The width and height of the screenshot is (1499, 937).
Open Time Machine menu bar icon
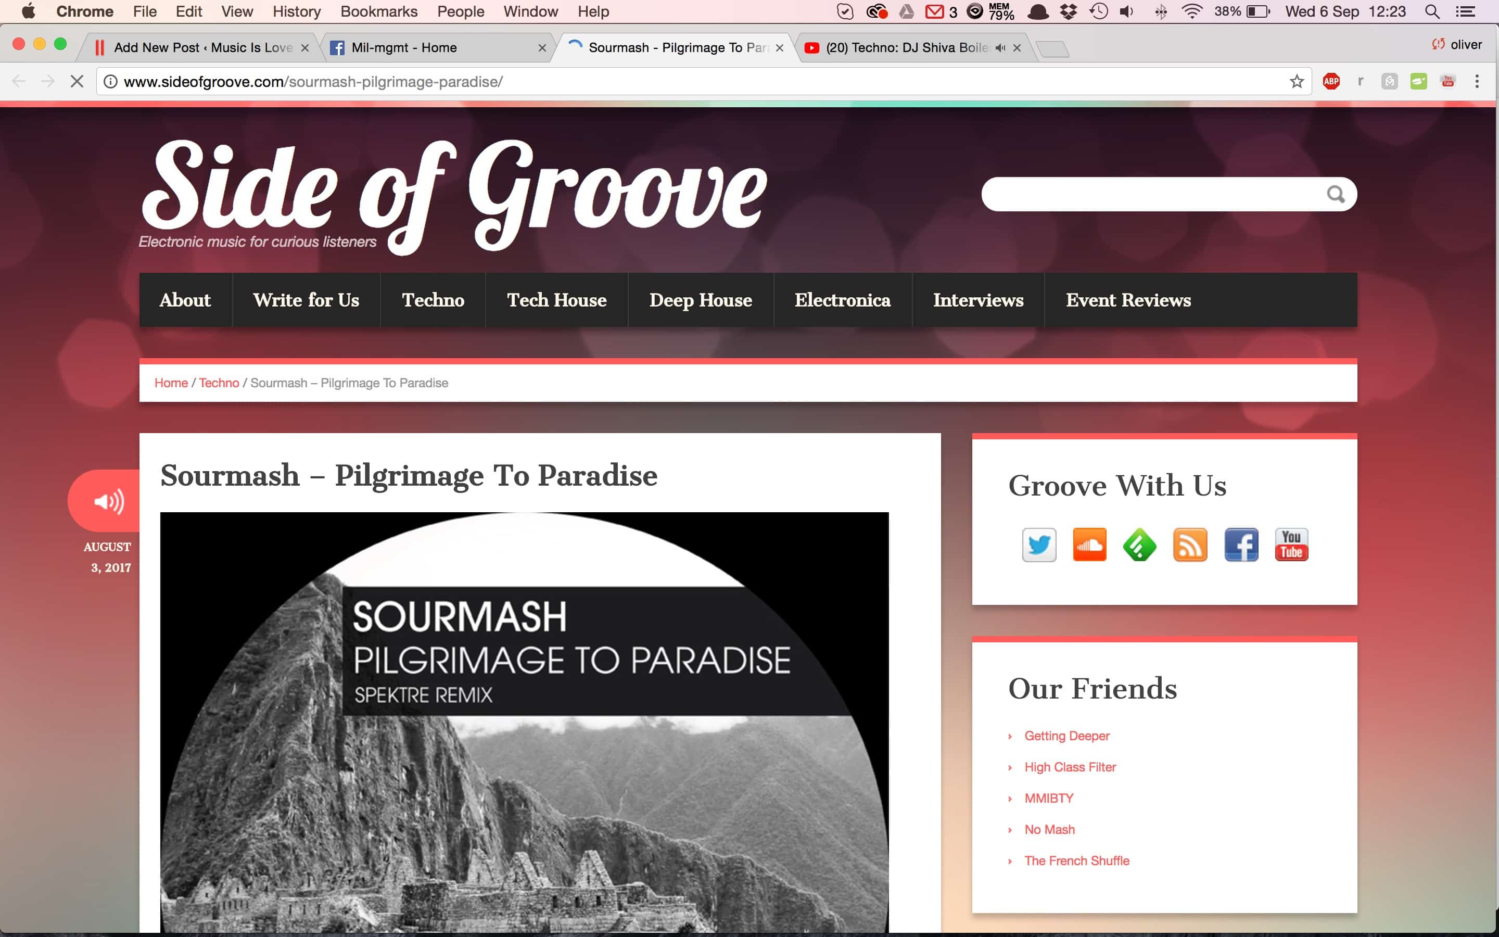point(1098,11)
